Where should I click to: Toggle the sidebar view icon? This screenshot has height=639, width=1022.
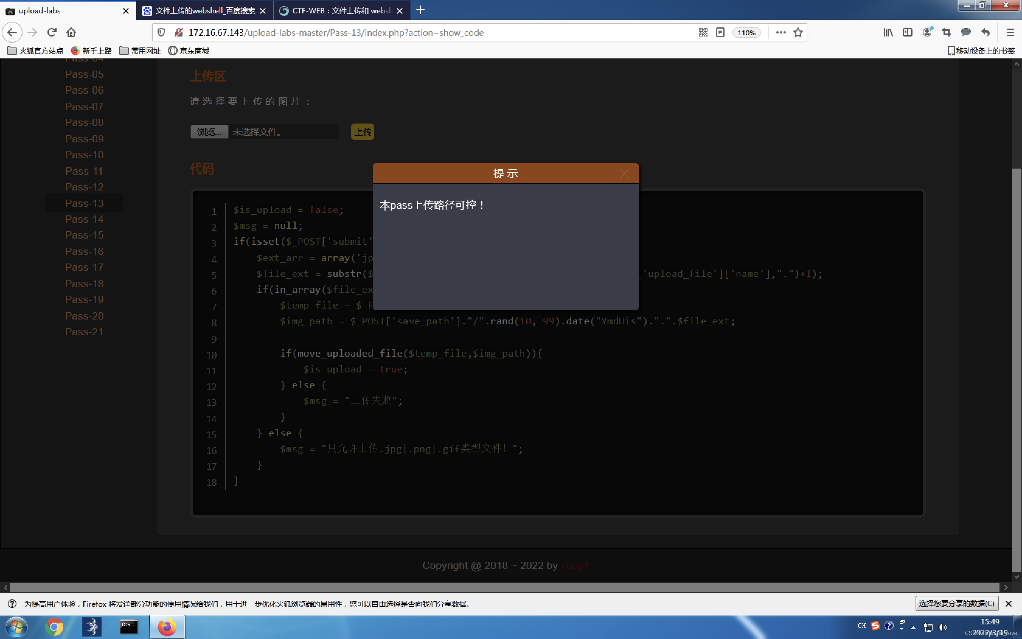coord(908,32)
